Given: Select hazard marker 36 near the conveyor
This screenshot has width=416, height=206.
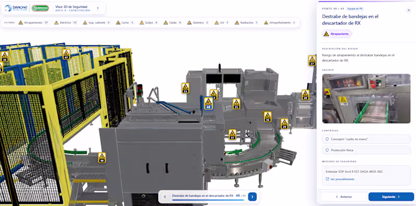Looking at the screenshot, I should pos(267,117).
